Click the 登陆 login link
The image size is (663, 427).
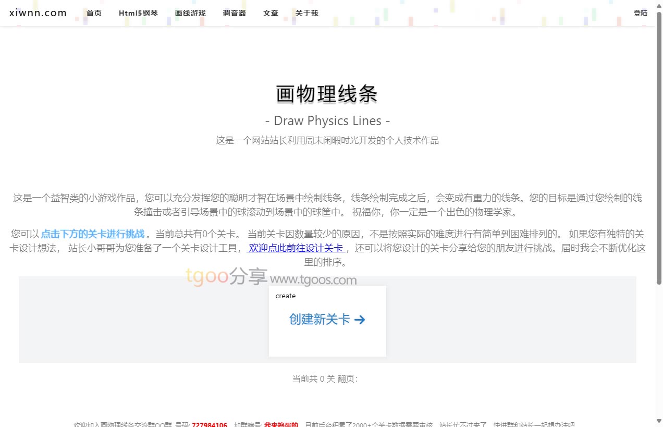click(640, 13)
